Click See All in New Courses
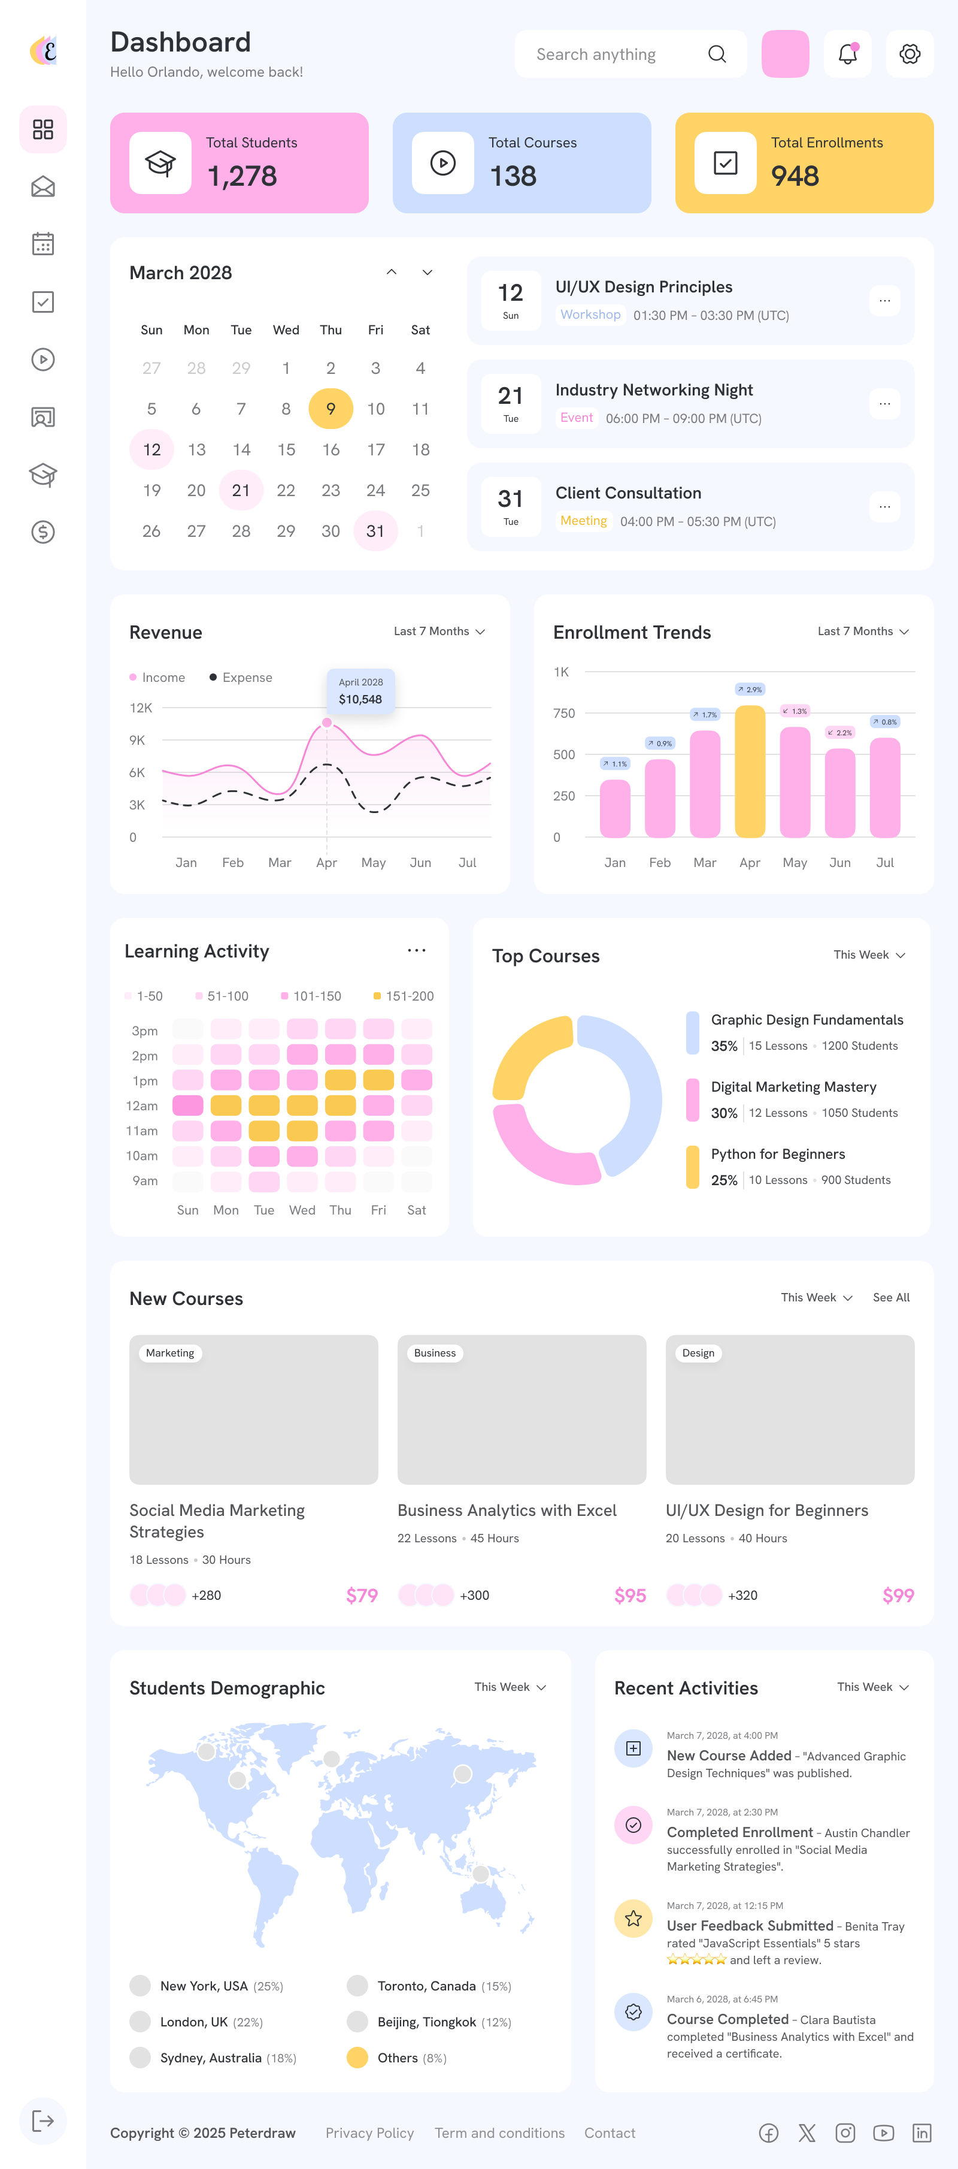The height and width of the screenshot is (2169, 958). [x=891, y=1298]
